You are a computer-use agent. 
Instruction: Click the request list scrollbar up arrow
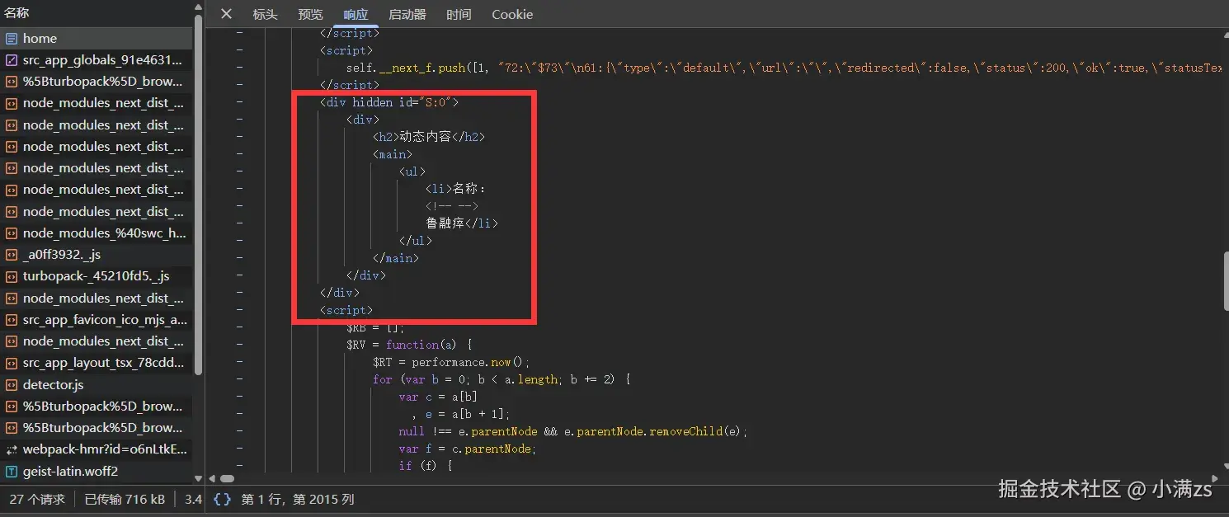pyautogui.click(x=198, y=7)
